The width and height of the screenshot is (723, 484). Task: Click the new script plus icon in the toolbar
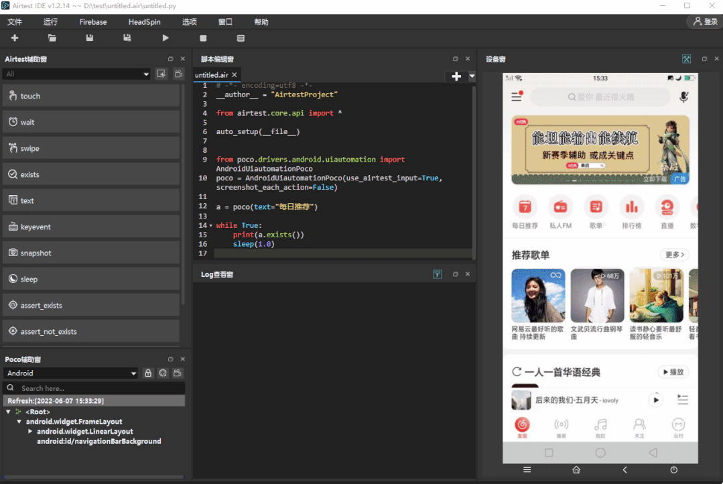tap(15, 38)
